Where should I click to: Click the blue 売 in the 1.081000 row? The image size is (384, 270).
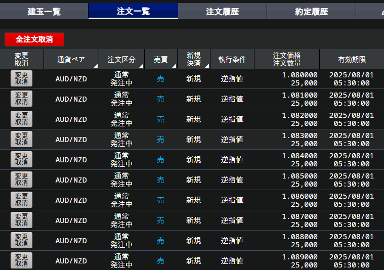[x=160, y=99]
